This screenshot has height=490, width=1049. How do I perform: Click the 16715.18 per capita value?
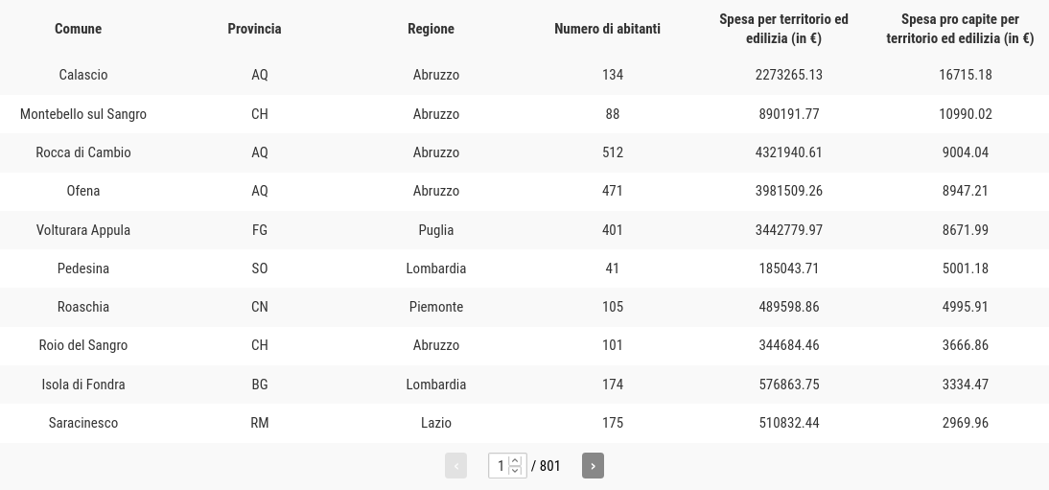tap(966, 75)
